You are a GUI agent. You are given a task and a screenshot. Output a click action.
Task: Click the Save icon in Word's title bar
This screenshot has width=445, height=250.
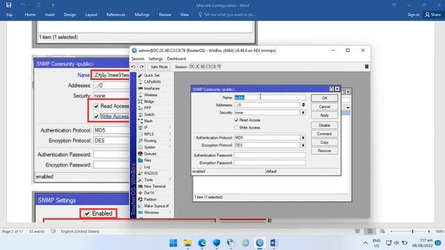(x=9, y=5)
